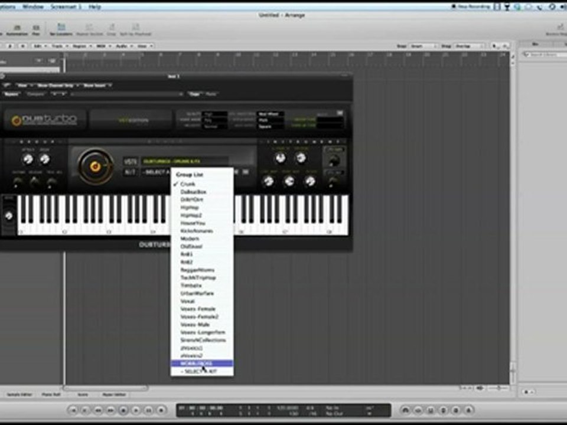Image resolution: width=567 pixels, height=425 pixels.
Task: Open the Show Insert dropdown
Action: coord(97,85)
